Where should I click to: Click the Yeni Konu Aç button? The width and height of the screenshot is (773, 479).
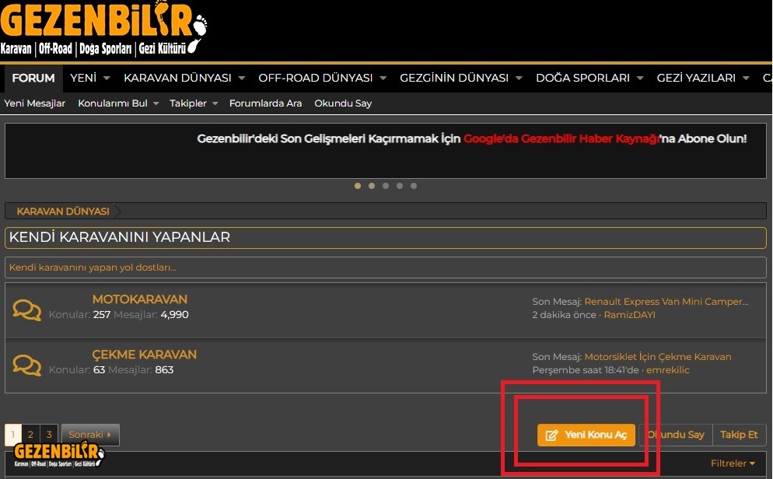pos(586,435)
